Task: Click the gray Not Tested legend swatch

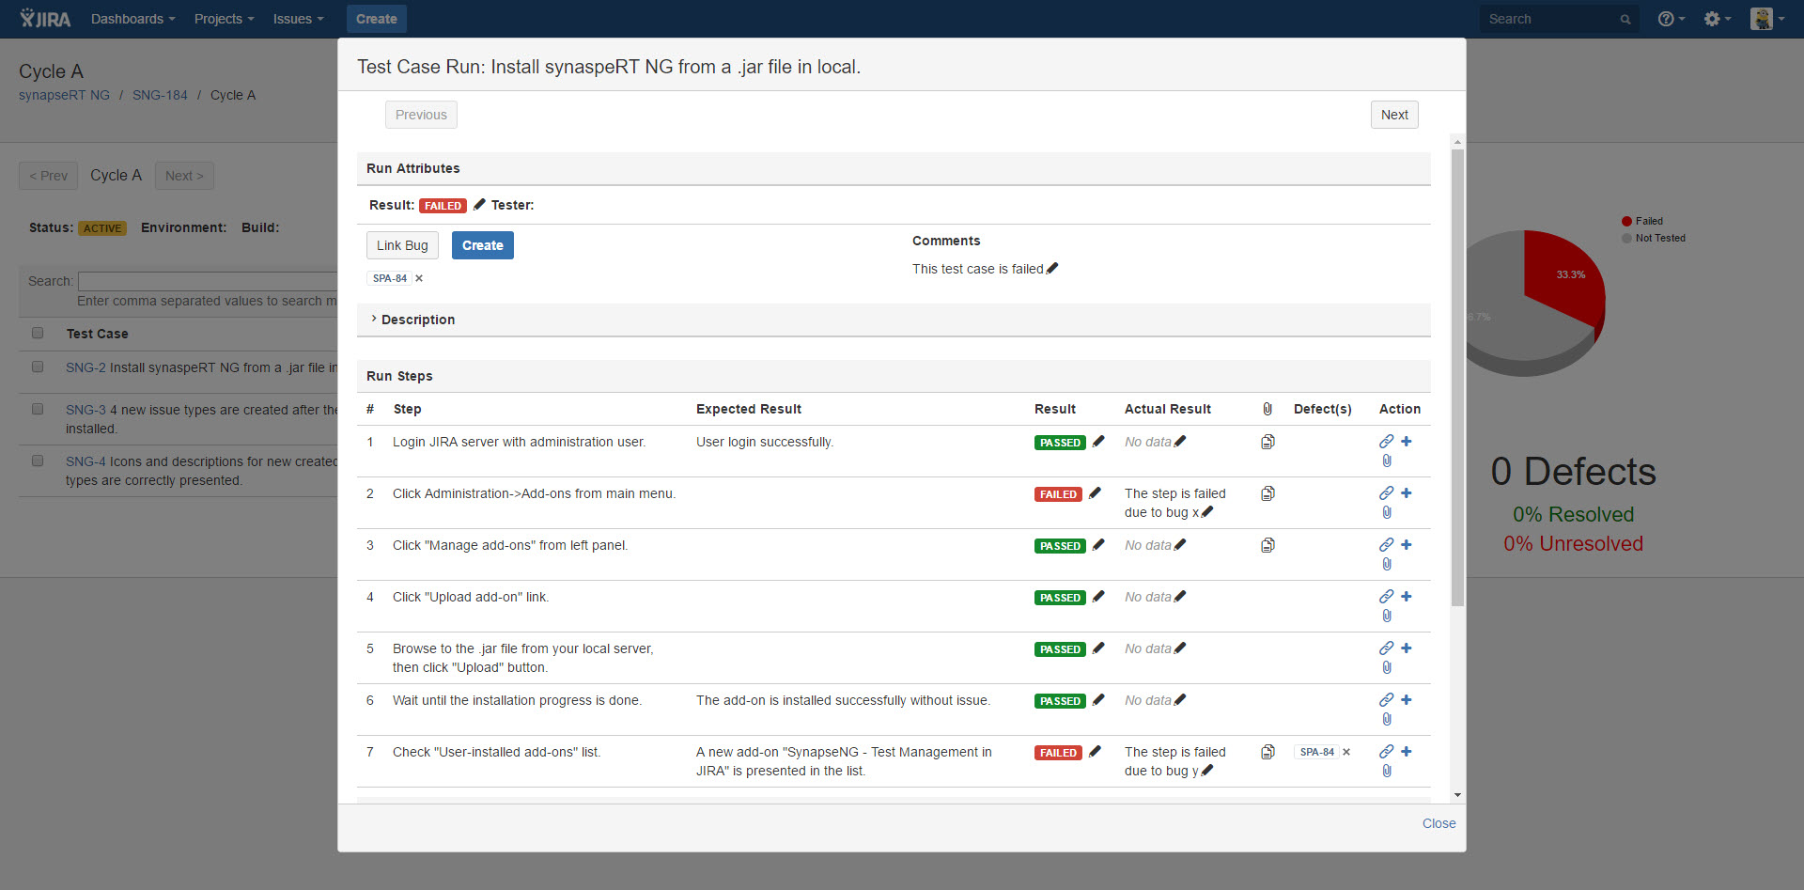Action: [1626, 239]
